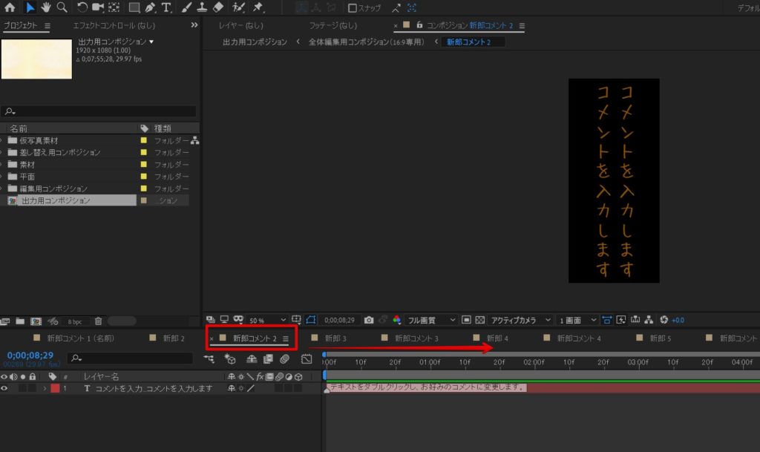Viewport: 760px width, 452px height.
Task: Expand the 仮写真素材 folder
Action: pyautogui.click(x=2, y=140)
